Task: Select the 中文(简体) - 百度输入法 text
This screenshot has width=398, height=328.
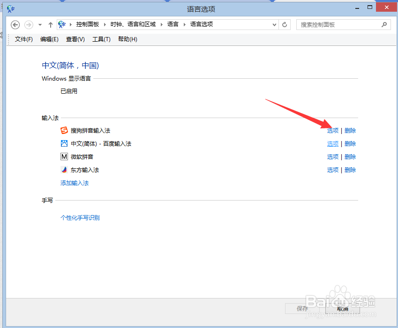Action: pos(101,144)
